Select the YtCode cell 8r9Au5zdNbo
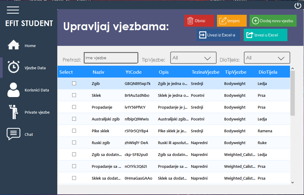The image size is (304, 195). pyautogui.click(x=137, y=95)
